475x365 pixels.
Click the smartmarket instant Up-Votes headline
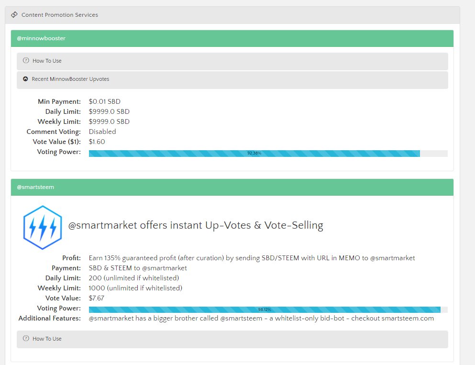coord(196,225)
